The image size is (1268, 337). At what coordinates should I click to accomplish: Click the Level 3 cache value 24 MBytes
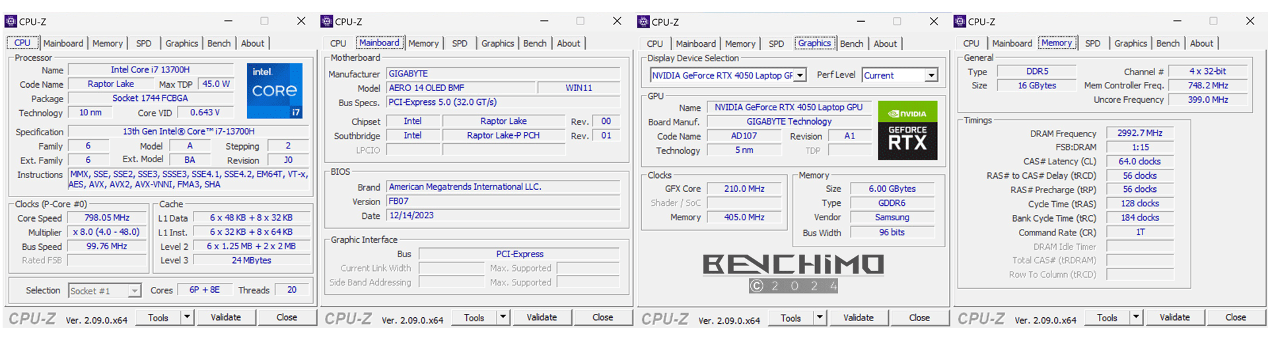(252, 260)
